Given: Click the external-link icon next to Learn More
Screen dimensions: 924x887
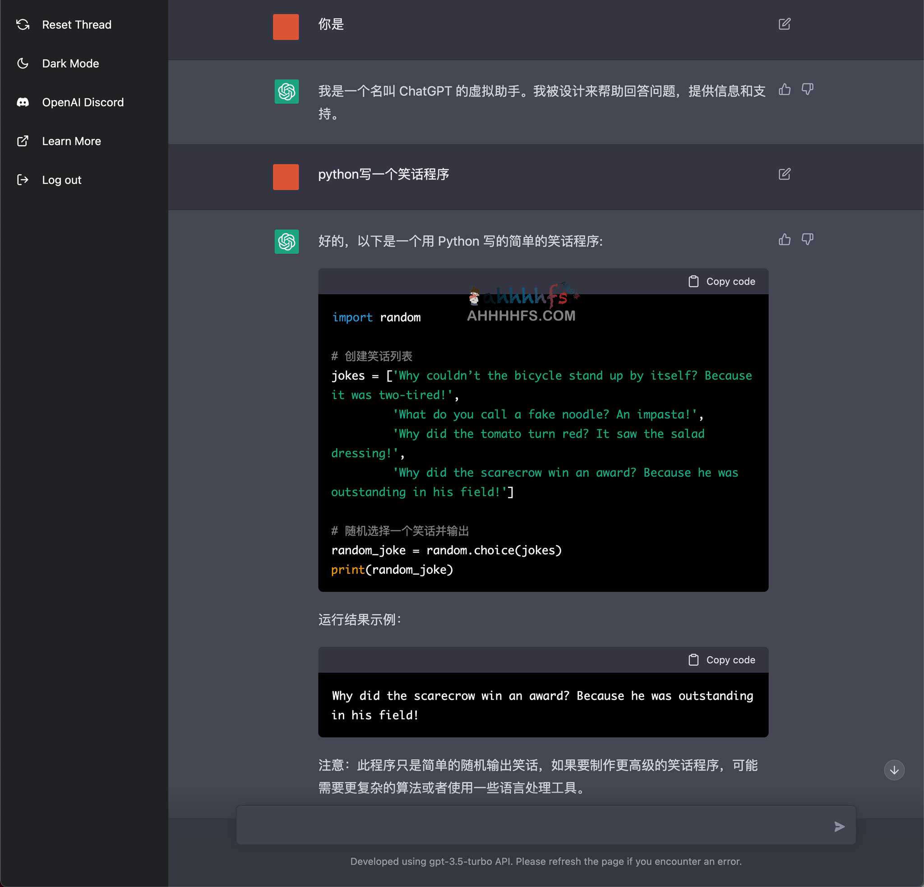Looking at the screenshot, I should pyautogui.click(x=23, y=140).
